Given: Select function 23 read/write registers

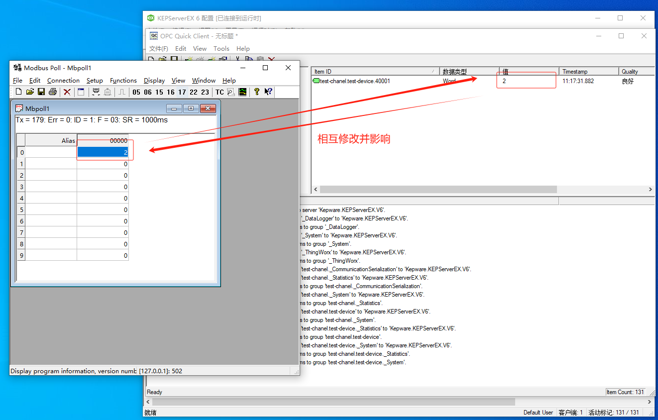Looking at the screenshot, I should pos(205,92).
